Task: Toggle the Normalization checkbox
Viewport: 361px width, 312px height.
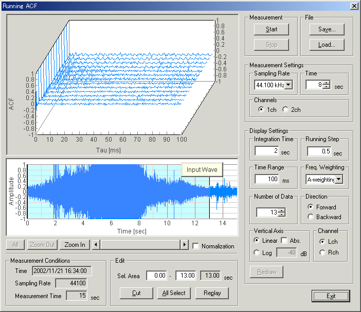Action: tap(196, 246)
